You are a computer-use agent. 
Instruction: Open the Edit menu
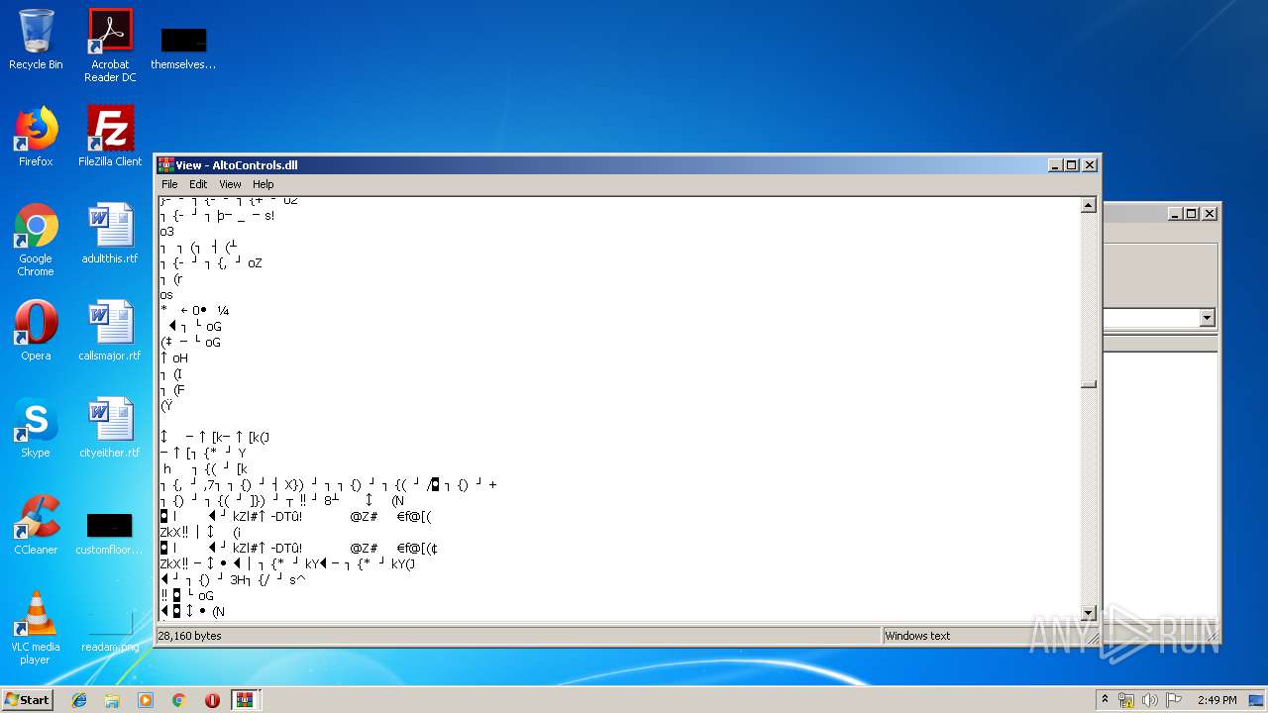198,184
